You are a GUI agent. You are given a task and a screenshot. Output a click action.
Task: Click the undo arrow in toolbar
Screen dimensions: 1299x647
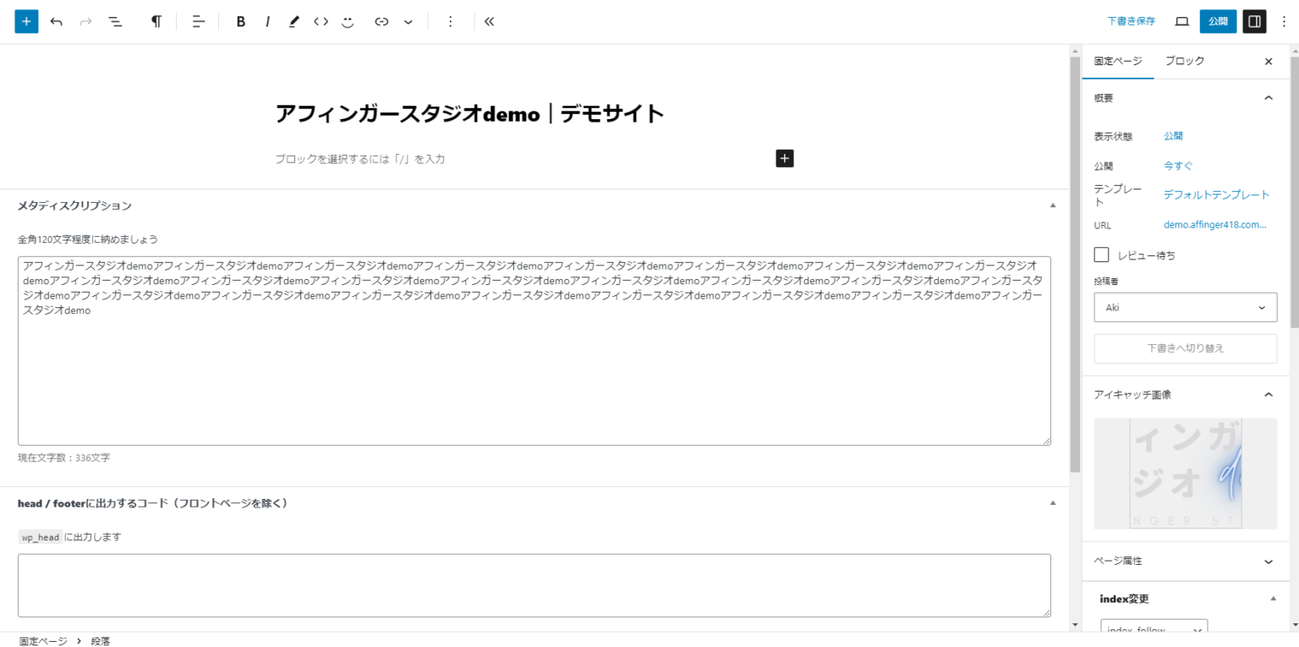point(57,22)
